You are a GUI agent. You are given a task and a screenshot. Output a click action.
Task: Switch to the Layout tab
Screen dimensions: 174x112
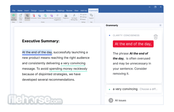tap(41, 11)
